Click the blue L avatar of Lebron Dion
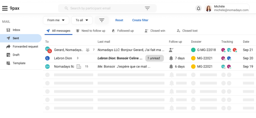256x118 pixels. point(47,58)
